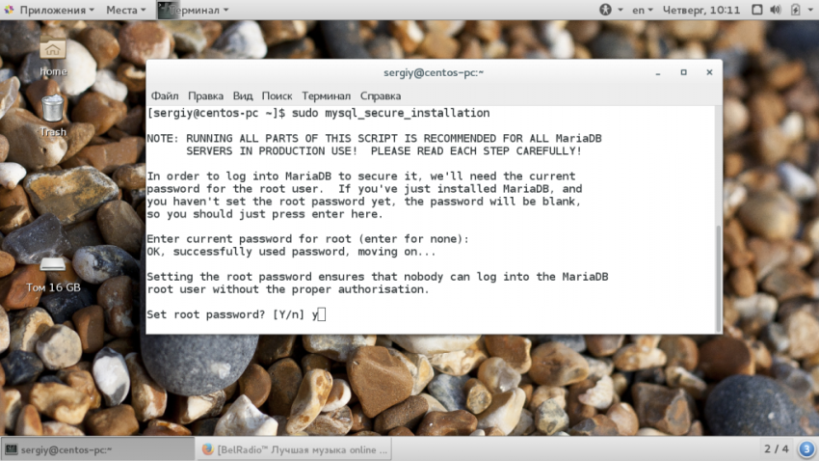This screenshot has height=461, width=819.
Task: Click the 2 / 4 workspace switcher
Action: click(x=777, y=449)
